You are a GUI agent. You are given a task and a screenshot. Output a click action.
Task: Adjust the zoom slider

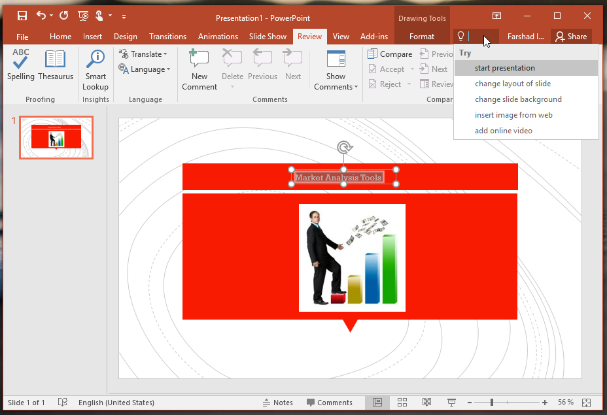tap(491, 403)
